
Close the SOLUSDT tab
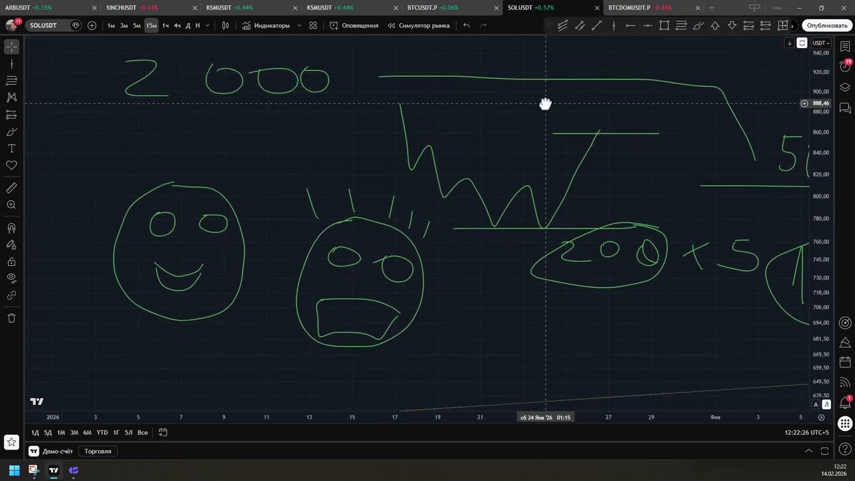597,8
